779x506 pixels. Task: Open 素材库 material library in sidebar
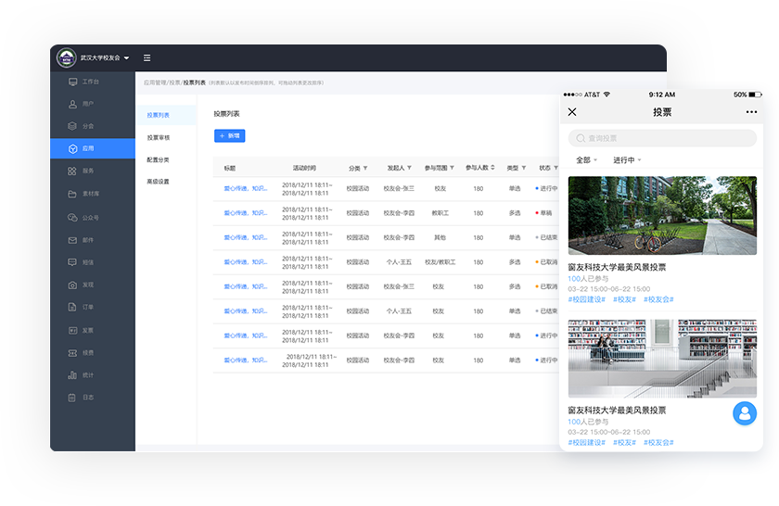click(90, 194)
